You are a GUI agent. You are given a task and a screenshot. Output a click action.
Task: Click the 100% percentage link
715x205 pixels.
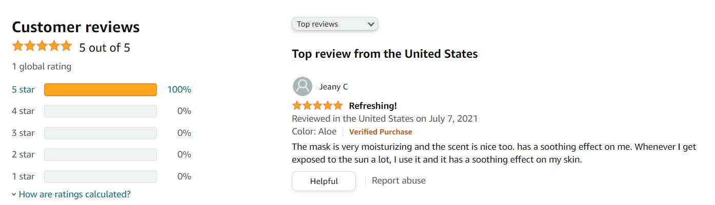(x=179, y=89)
